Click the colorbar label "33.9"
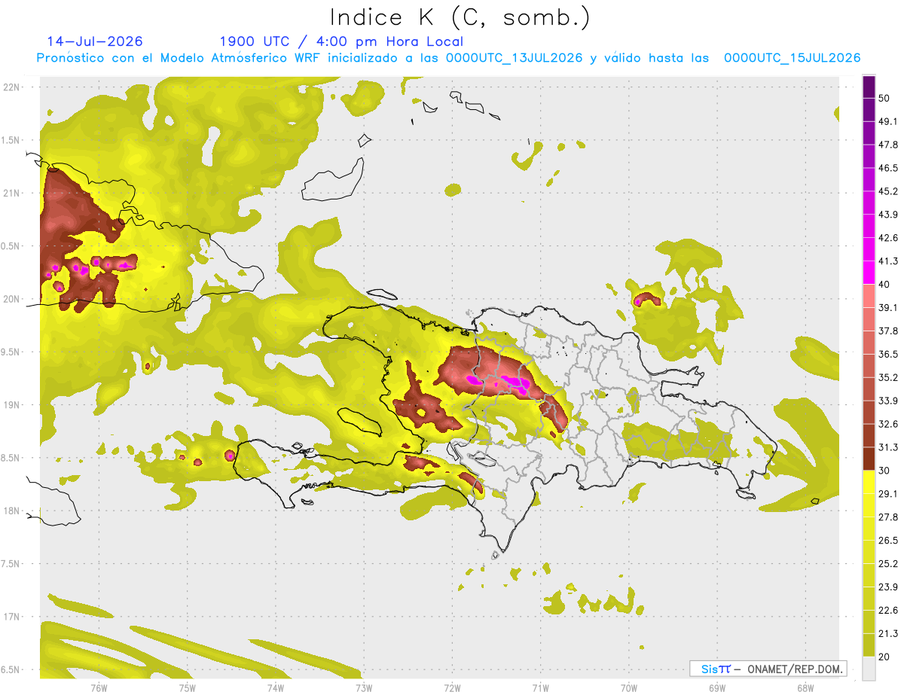Viewport: 904px width, 698px height. [x=888, y=401]
